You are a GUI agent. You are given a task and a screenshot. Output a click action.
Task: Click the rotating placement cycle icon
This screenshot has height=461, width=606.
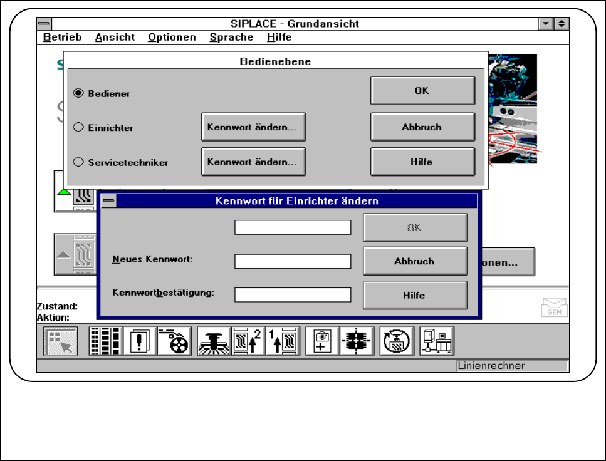[397, 341]
